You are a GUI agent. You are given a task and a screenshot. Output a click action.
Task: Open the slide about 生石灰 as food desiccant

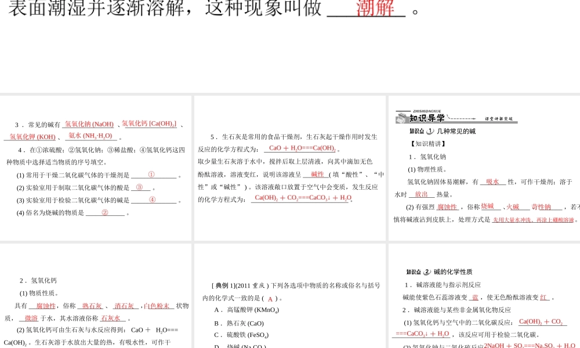[290, 168]
